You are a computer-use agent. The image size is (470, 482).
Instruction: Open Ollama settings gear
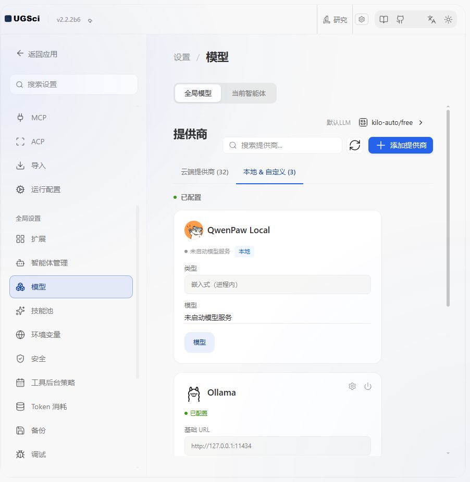click(352, 386)
